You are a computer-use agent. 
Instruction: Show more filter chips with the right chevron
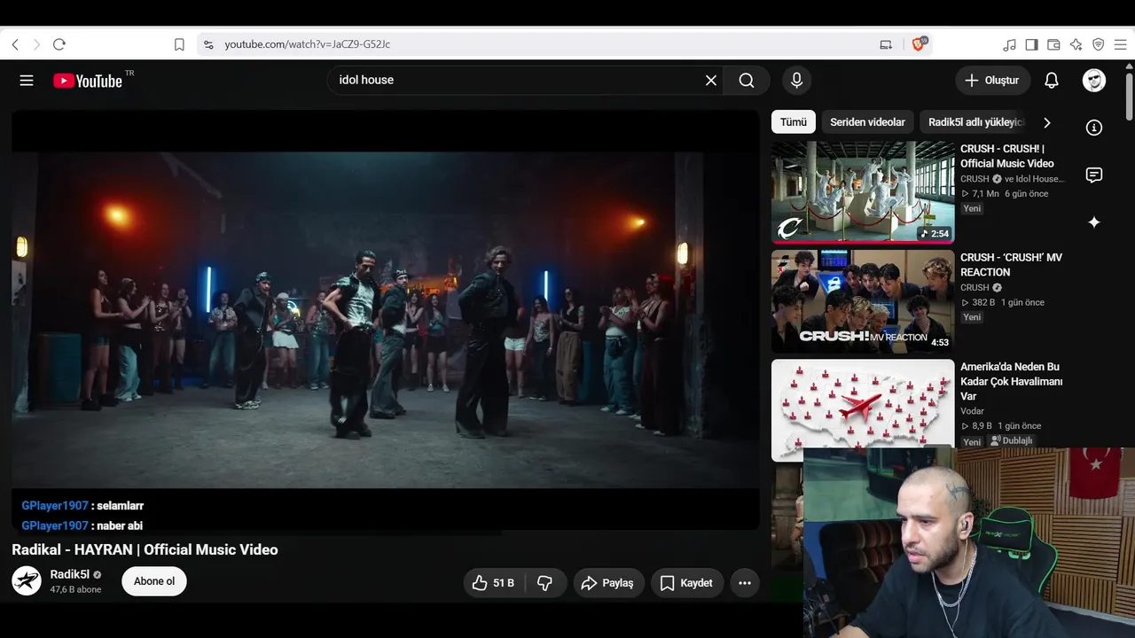point(1046,122)
